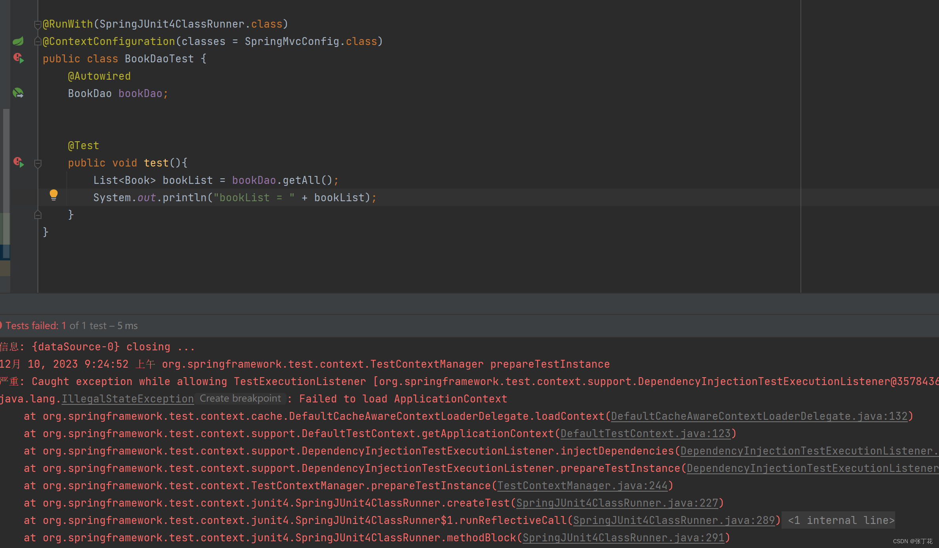The height and width of the screenshot is (548, 939).
Task: Open the yellow light bulb quick-fix
Action: [54, 195]
